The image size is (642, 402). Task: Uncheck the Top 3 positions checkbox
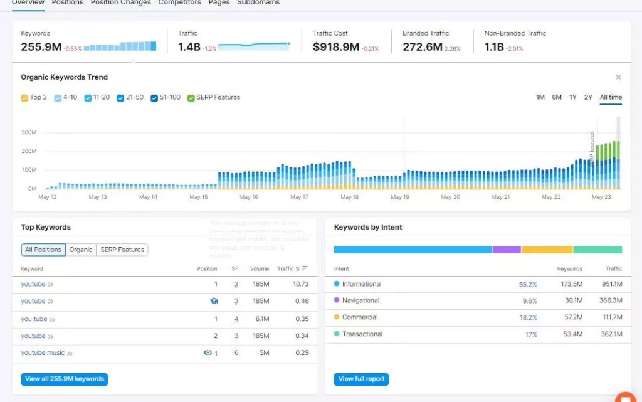pyautogui.click(x=24, y=98)
